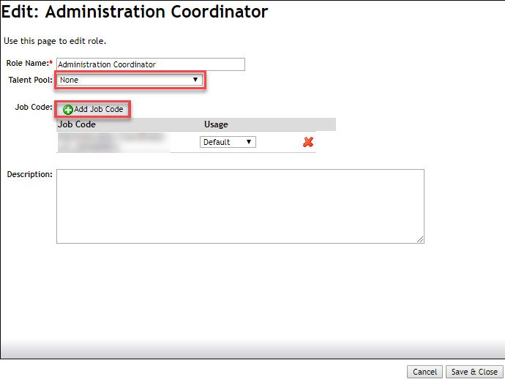Click the resize grip of the Description box

(420, 239)
